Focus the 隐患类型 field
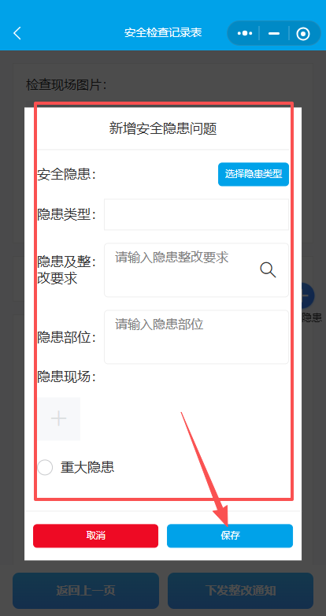Image resolution: width=326 pixels, height=616 pixels. 196,214
